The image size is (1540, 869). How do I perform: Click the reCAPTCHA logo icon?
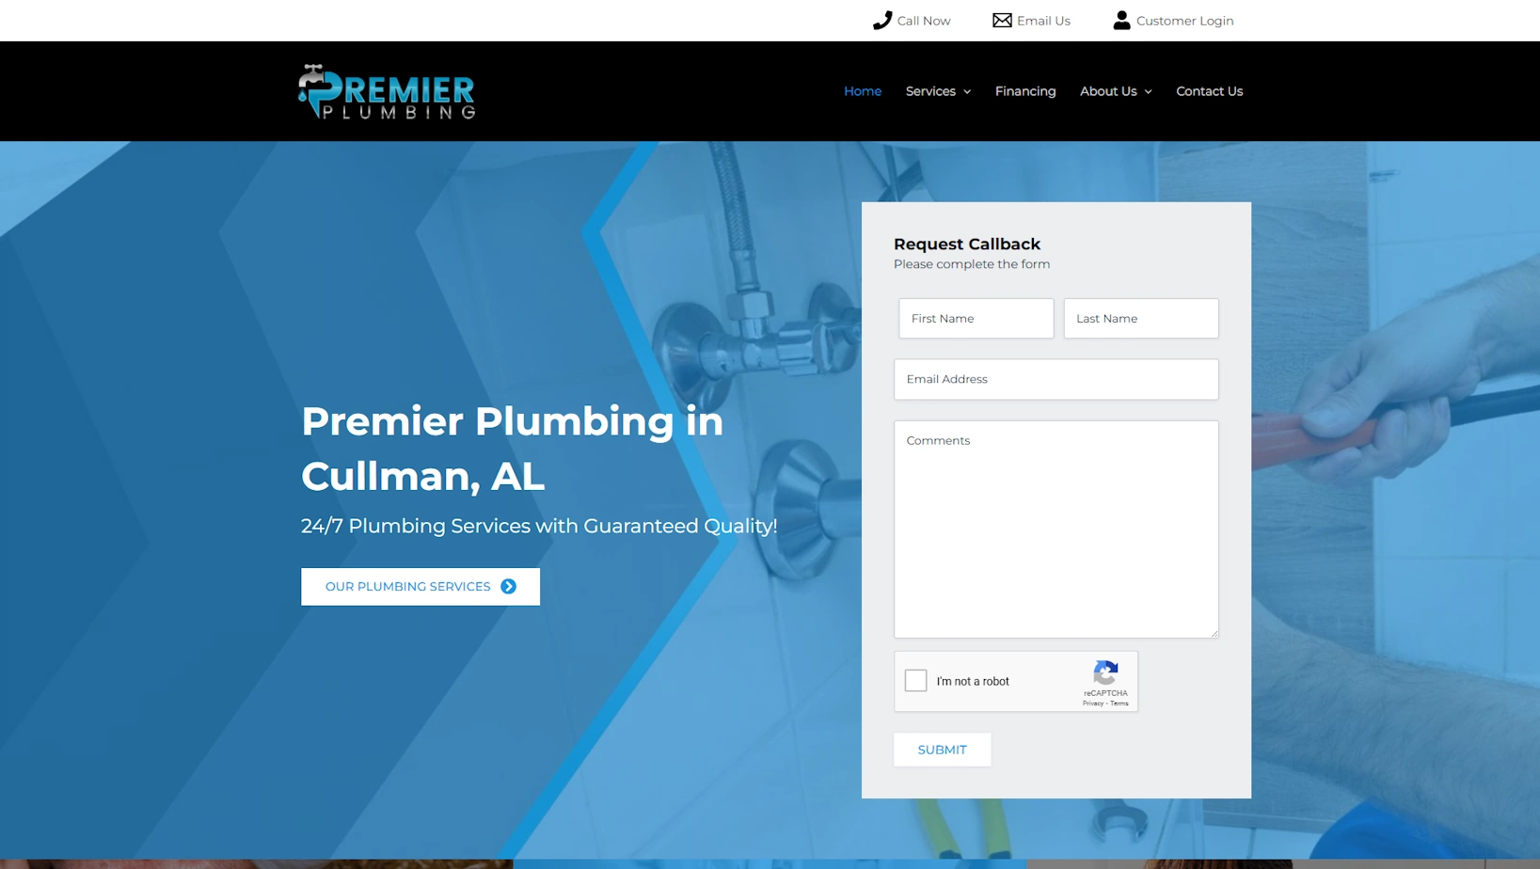tap(1105, 672)
